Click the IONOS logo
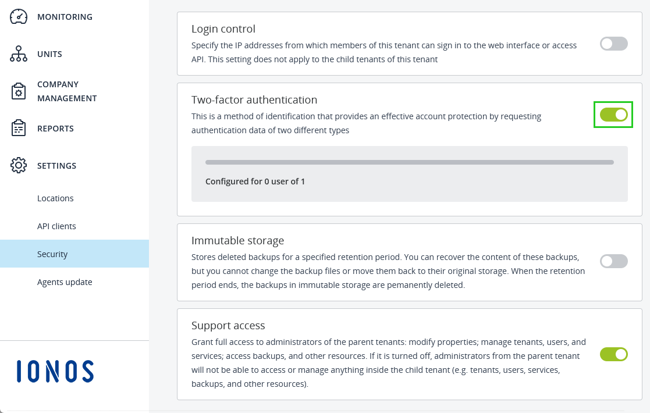This screenshot has width=650, height=413. [55, 372]
